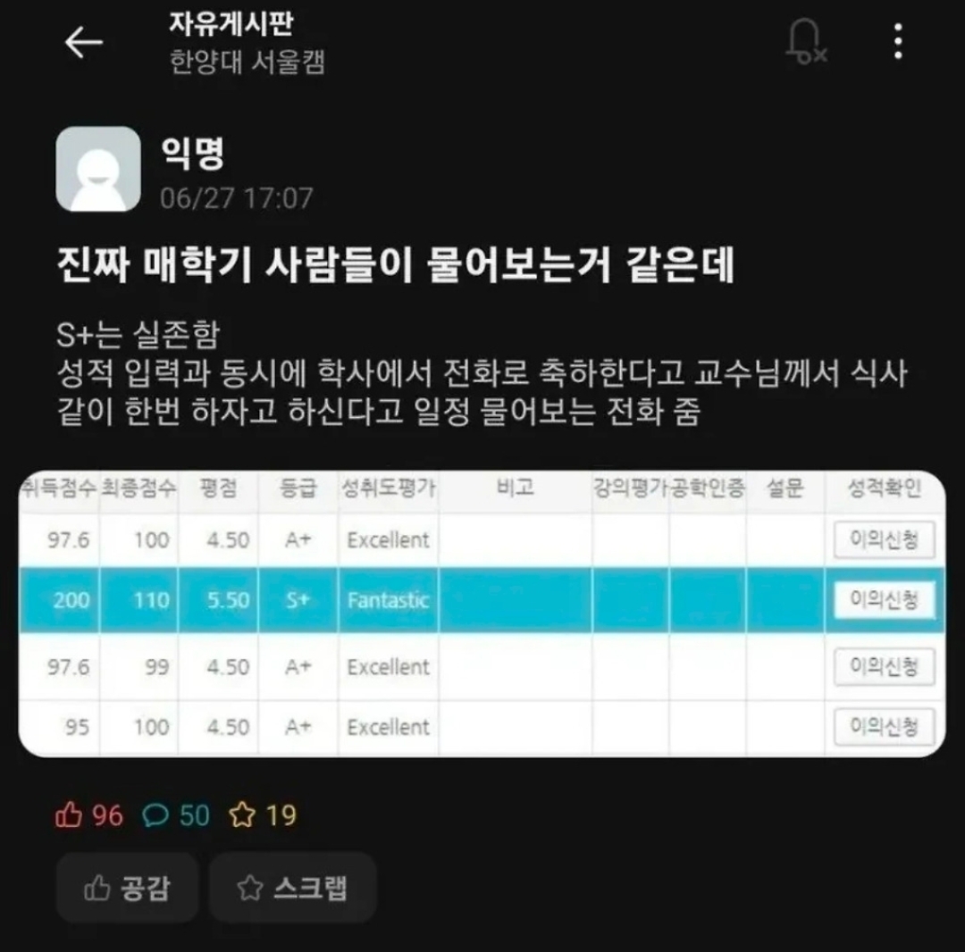Tap the 공감 like button
965x952 pixels.
(128, 888)
